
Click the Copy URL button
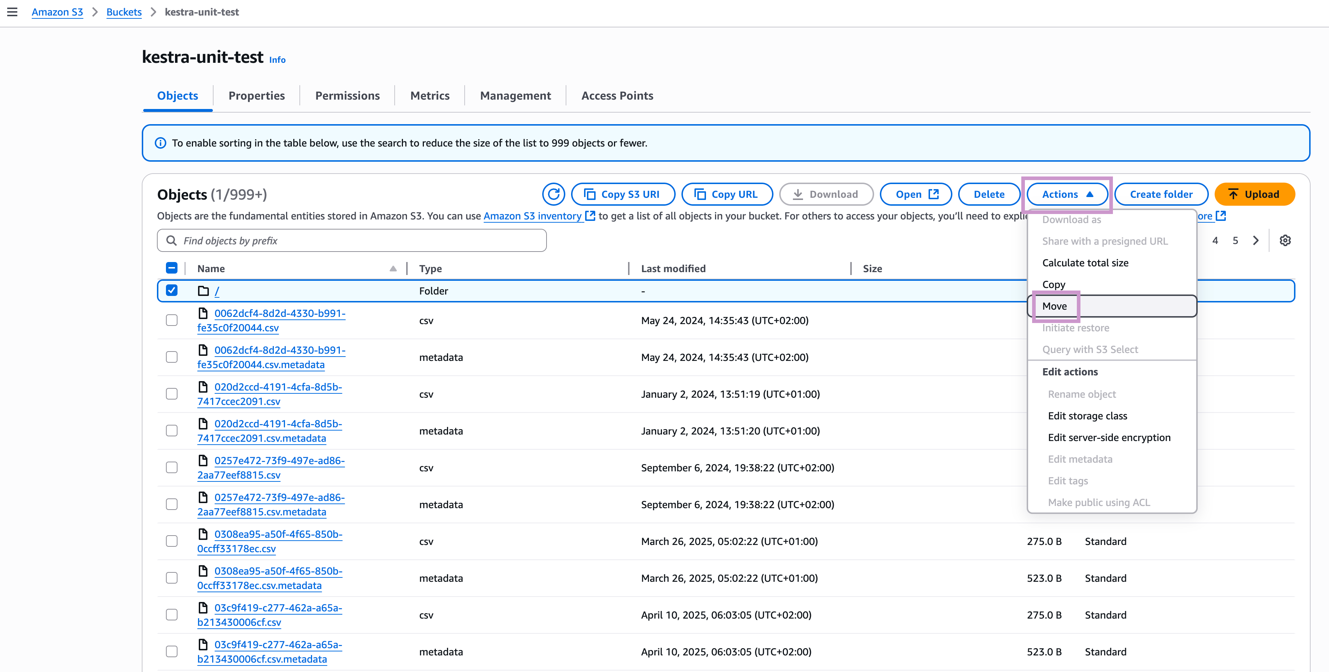pos(727,194)
